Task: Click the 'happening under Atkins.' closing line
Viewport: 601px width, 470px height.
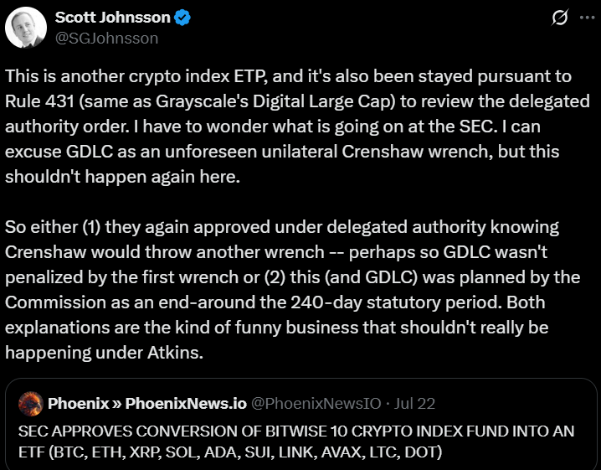Action: pos(104,353)
